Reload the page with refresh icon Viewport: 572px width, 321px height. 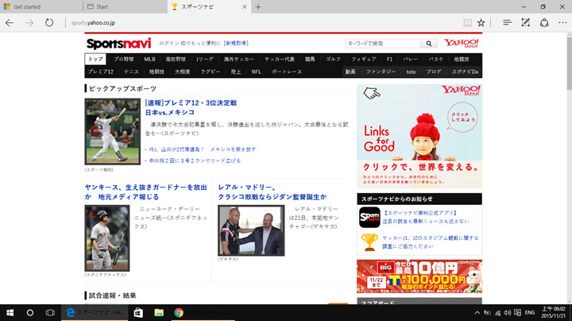tap(49, 22)
